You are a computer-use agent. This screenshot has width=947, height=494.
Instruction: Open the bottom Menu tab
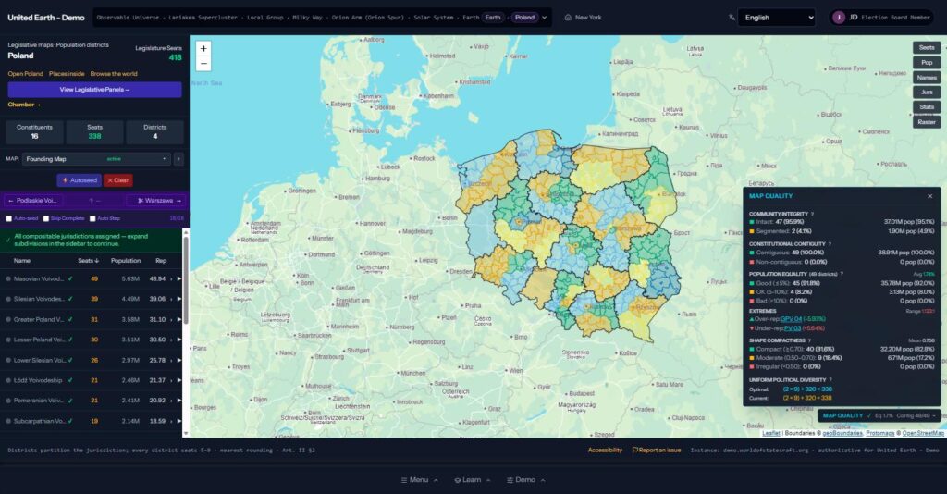[419, 480]
